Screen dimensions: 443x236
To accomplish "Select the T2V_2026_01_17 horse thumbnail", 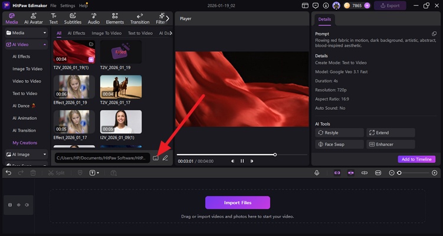I will [121, 87].
